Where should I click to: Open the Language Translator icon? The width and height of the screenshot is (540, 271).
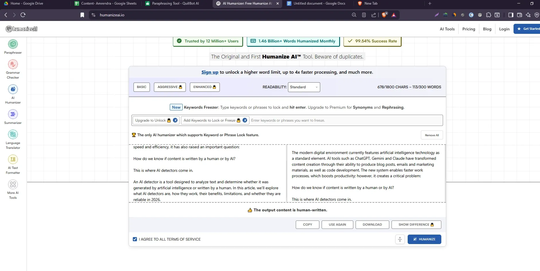13,134
